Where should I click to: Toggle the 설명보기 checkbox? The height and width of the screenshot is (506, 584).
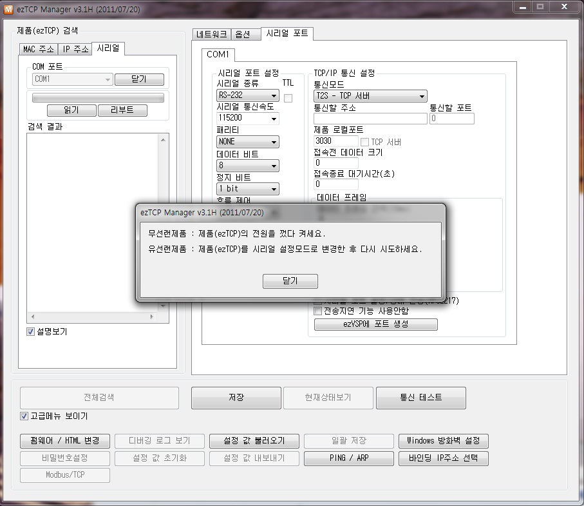click(30, 331)
